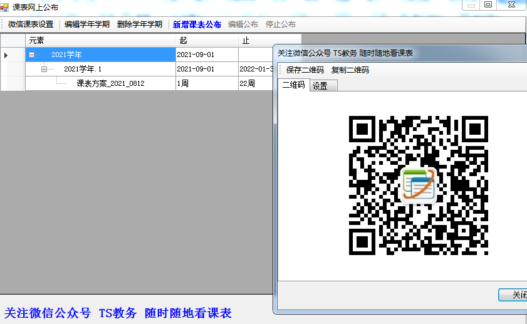This screenshot has height=324, width=527.
Task: Click the 2021-09-01 start cell of 2021学年.1
Action: point(207,69)
